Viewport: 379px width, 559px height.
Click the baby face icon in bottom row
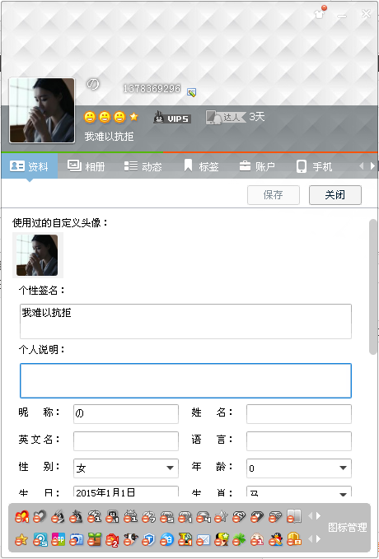257,540
